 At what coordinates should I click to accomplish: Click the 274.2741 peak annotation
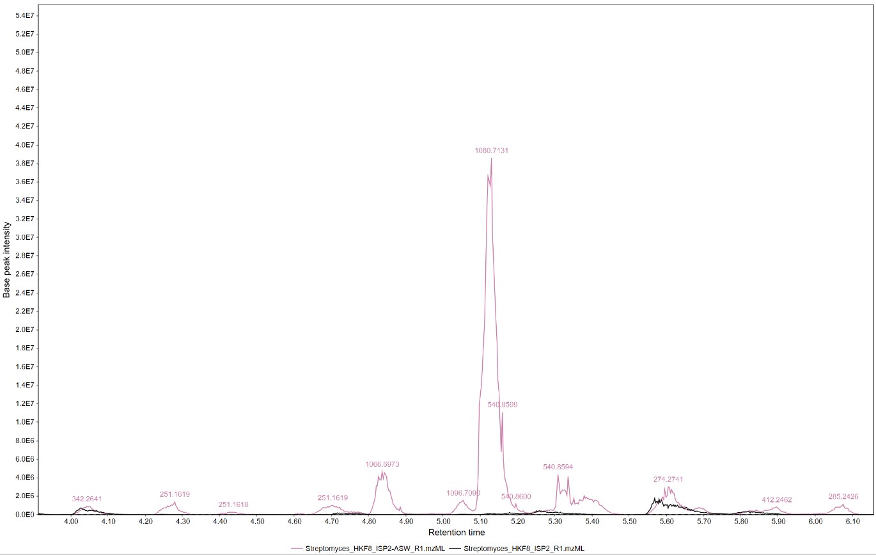pyautogui.click(x=668, y=478)
